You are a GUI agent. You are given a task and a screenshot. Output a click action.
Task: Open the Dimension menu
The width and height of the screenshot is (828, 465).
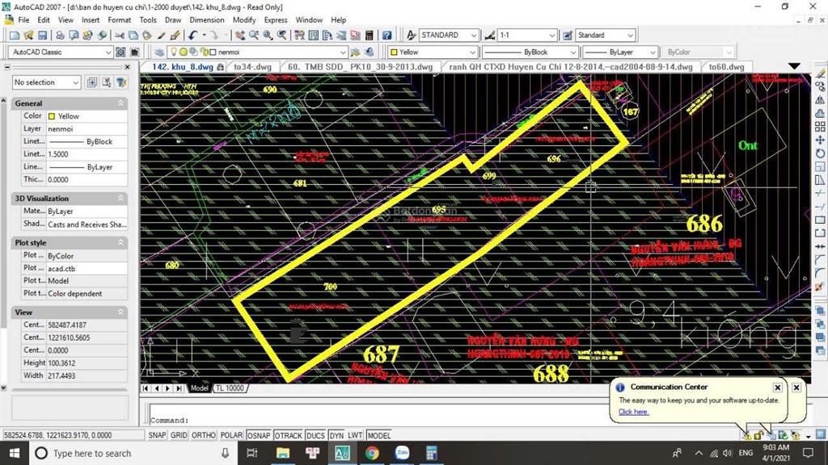pos(207,20)
